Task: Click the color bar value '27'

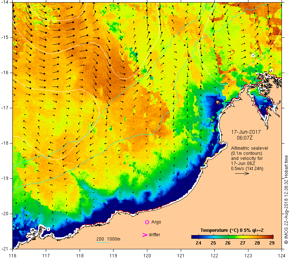Action: pos(243,243)
